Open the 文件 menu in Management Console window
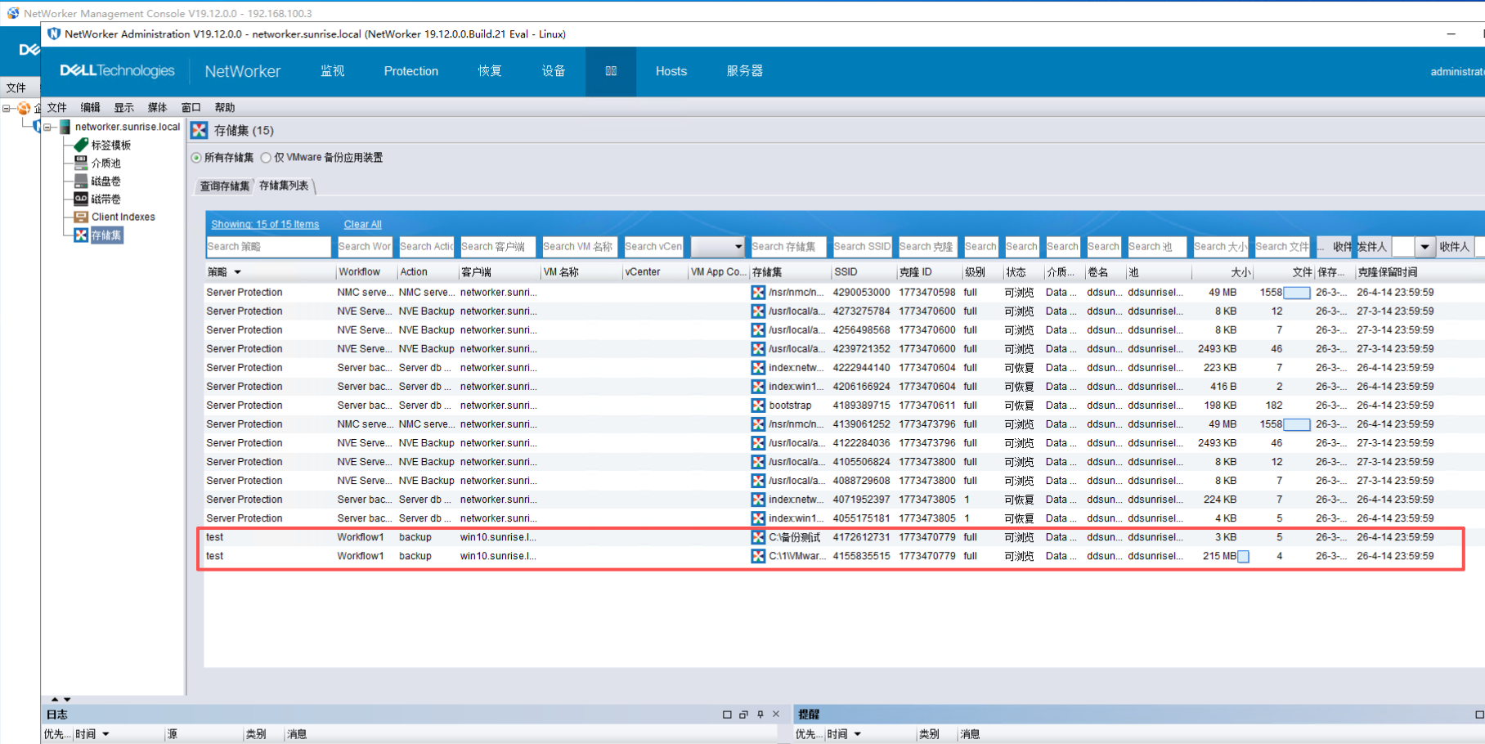 point(16,87)
